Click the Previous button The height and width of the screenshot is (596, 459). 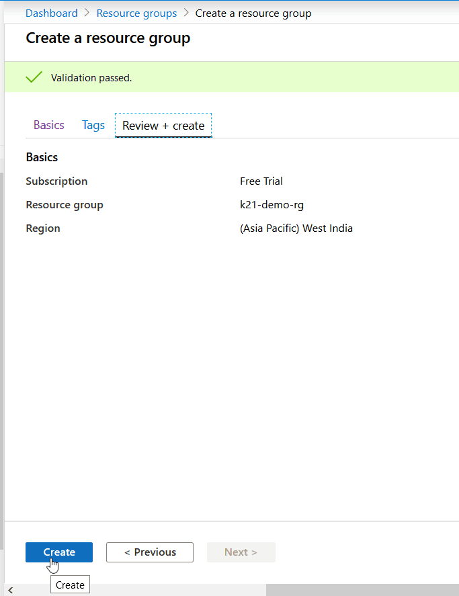[x=149, y=552]
